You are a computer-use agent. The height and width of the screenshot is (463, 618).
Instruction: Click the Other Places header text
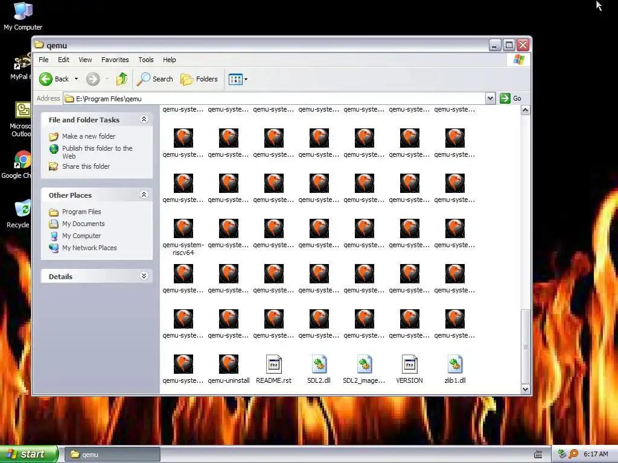click(x=70, y=195)
